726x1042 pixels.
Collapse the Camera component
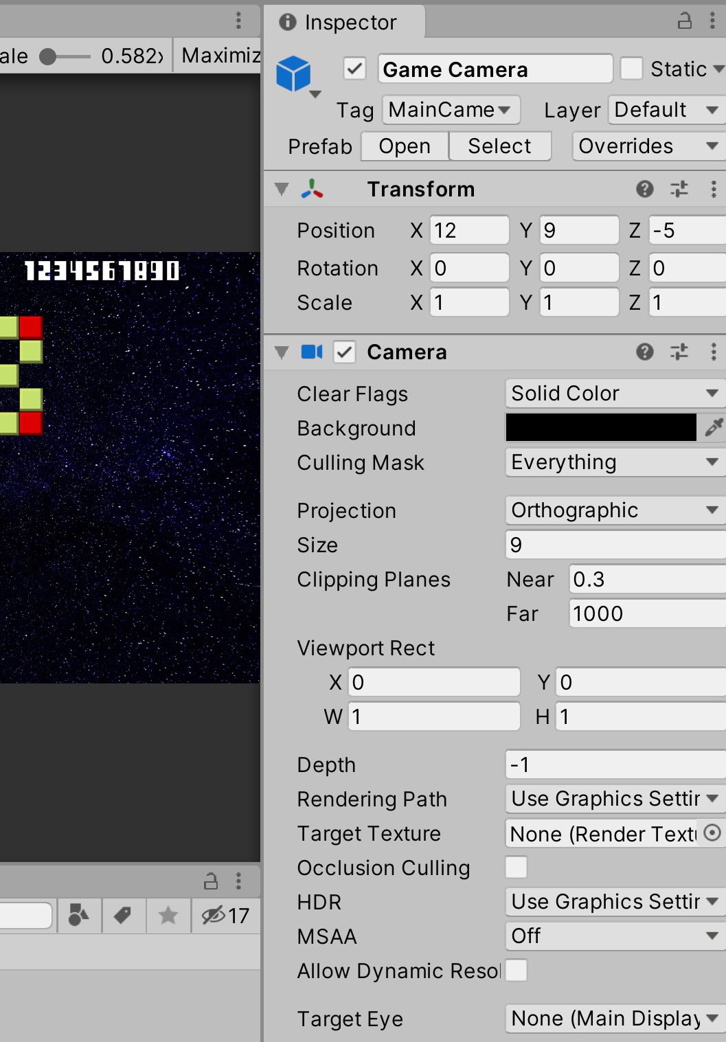click(281, 352)
